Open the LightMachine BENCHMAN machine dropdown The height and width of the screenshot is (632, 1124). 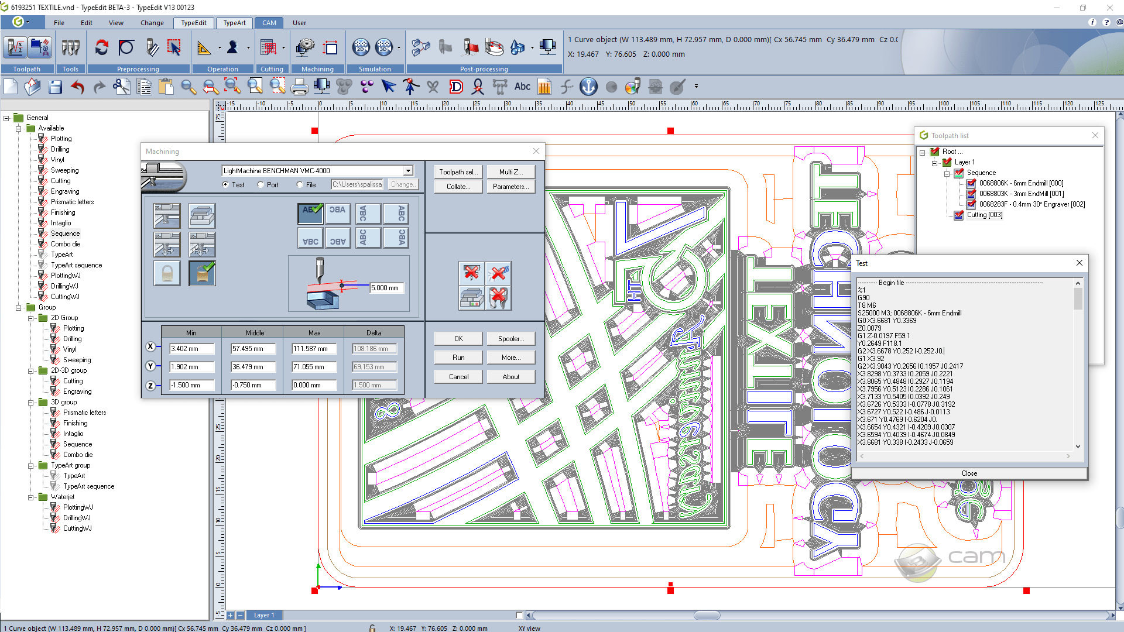(408, 171)
